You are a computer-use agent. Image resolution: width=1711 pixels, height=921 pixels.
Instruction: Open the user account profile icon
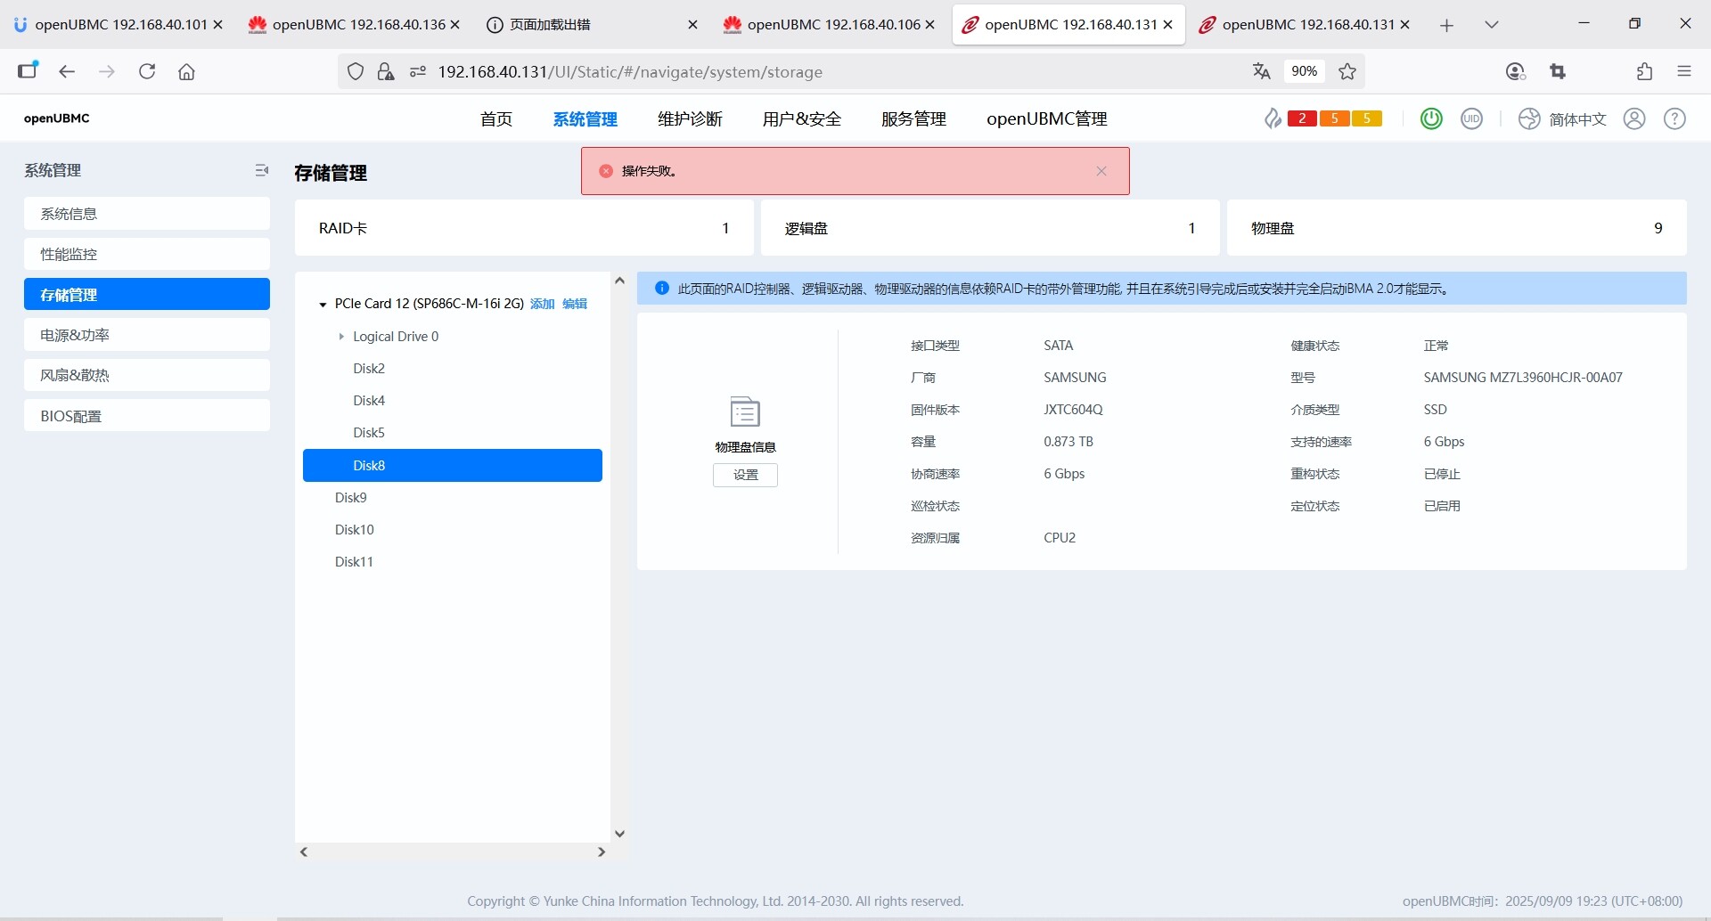1634,118
